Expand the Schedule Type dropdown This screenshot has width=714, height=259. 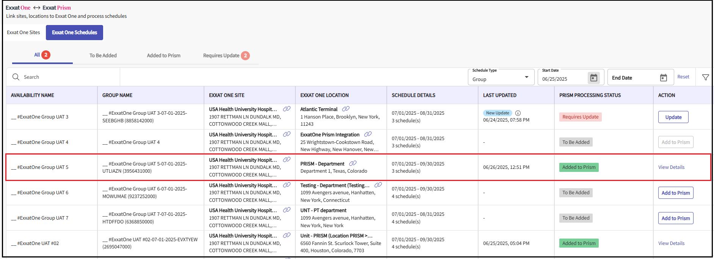click(526, 77)
